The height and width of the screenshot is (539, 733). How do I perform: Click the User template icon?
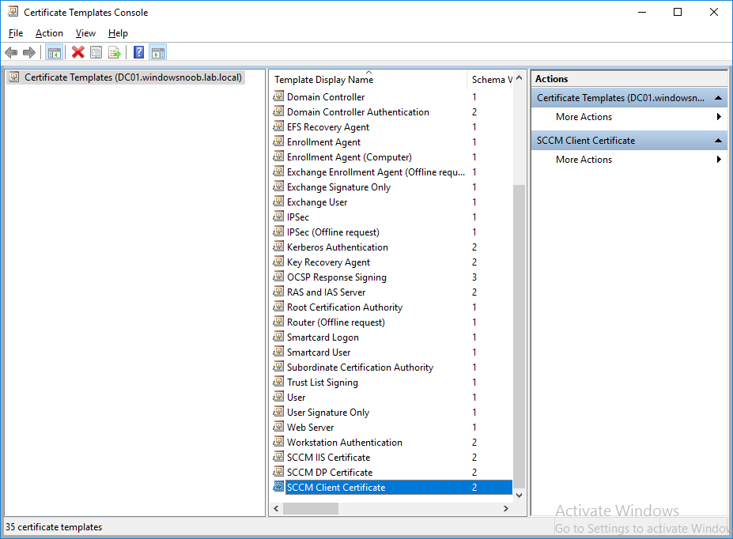pos(278,397)
